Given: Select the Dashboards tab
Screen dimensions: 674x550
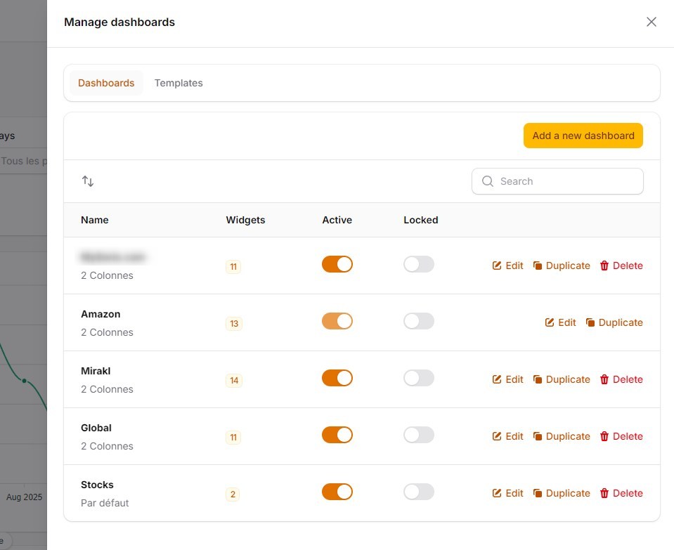Looking at the screenshot, I should 106,83.
